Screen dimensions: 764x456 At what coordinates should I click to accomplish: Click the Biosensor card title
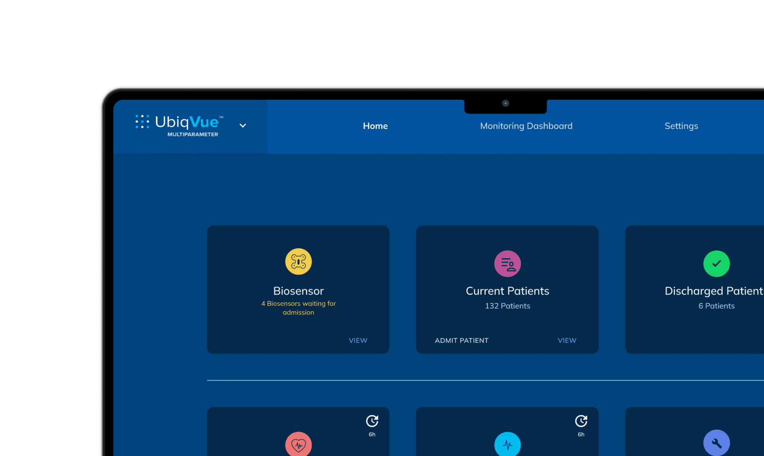pyautogui.click(x=299, y=291)
